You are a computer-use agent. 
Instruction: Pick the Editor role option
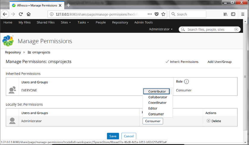[x=153, y=108]
